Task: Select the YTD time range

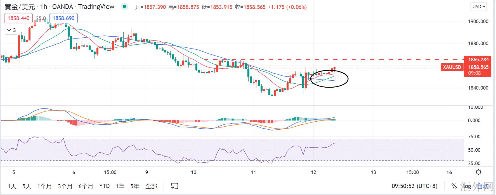Action: click(x=104, y=186)
